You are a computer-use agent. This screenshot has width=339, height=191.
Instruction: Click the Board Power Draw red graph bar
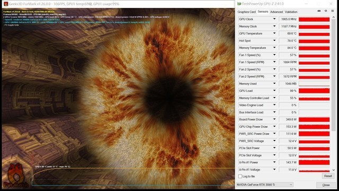314,119
